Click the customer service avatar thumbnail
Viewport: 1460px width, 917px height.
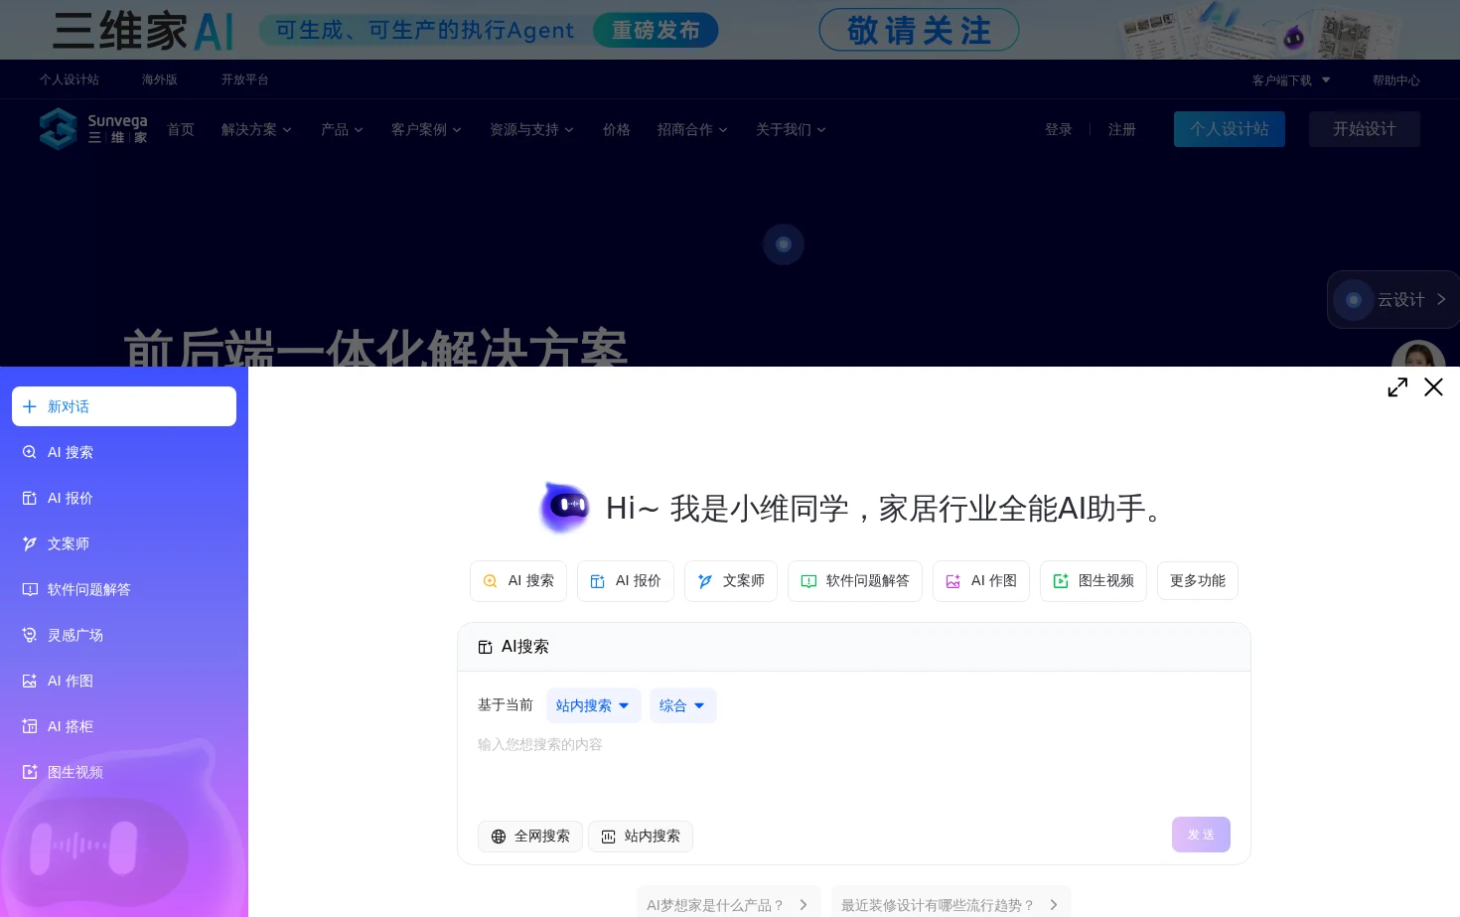[x=1418, y=356]
